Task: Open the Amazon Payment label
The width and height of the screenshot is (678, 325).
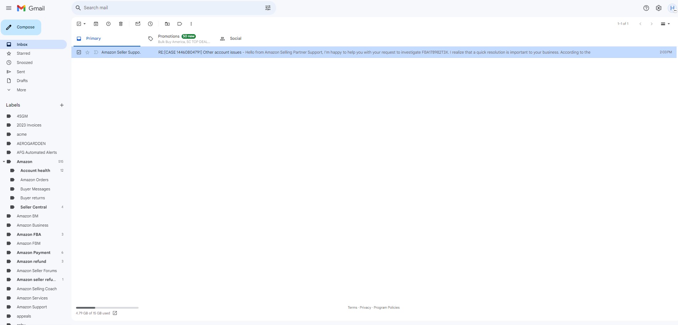Action: [x=33, y=253]
